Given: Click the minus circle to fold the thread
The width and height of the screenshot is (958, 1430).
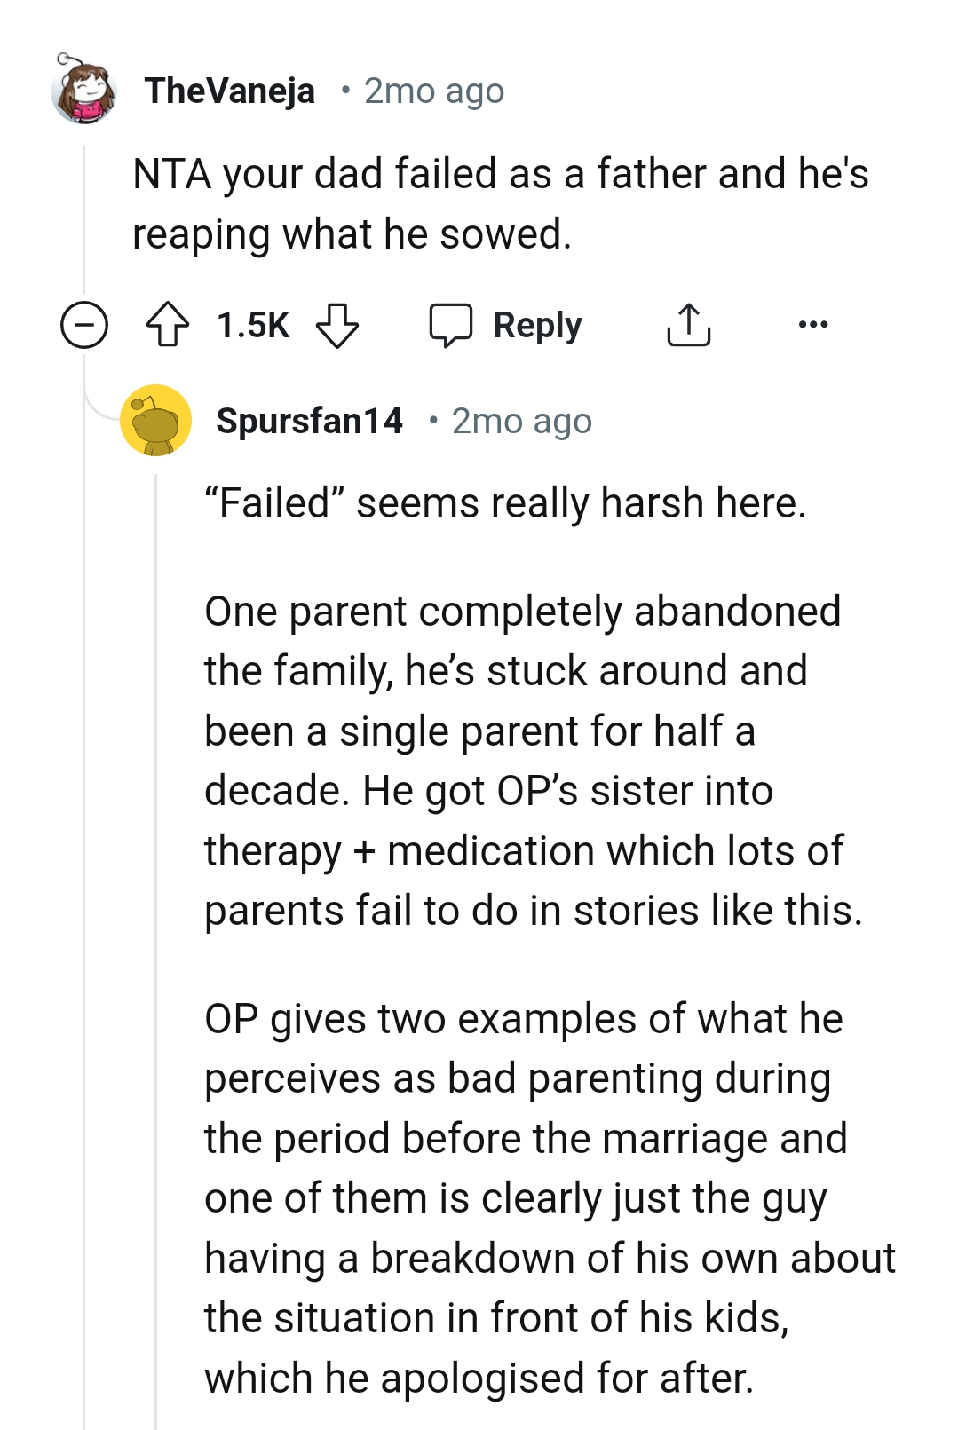Looking at the screenshot, I should 86,324.
